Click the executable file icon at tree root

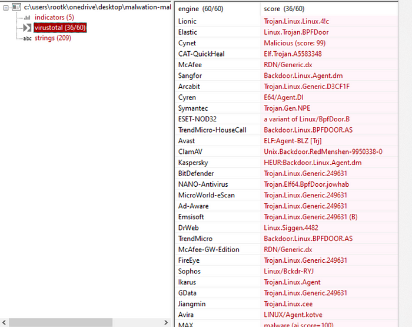[x=16, y=8]
